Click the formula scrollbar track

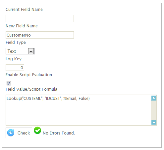pyautogui.click(x=153, y=110)
